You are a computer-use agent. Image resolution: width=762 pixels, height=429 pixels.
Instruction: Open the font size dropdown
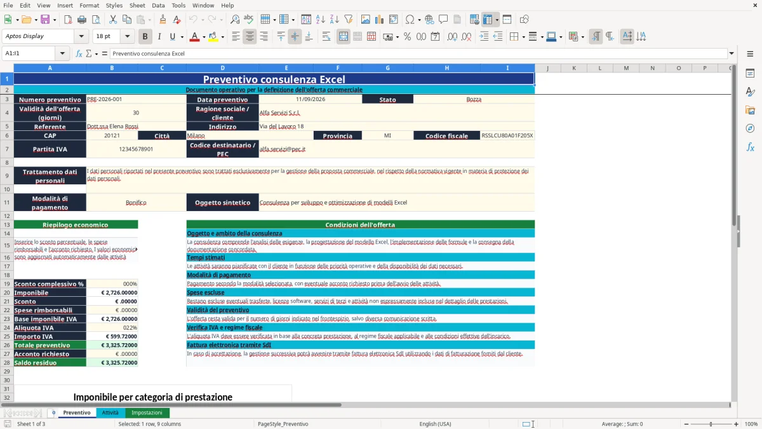[x=128, y=36]
